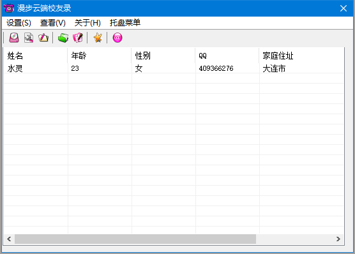Open the 设置(S) menu
Viewport: 355px width, 254px height.
pos(19,22)
